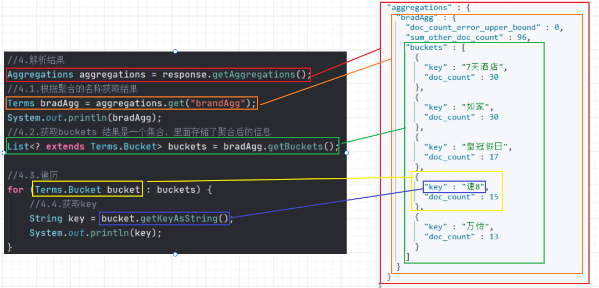Click the bottom center selection handle of code image
The width and height of the screenshot is (599, 288).
(175, 254)
